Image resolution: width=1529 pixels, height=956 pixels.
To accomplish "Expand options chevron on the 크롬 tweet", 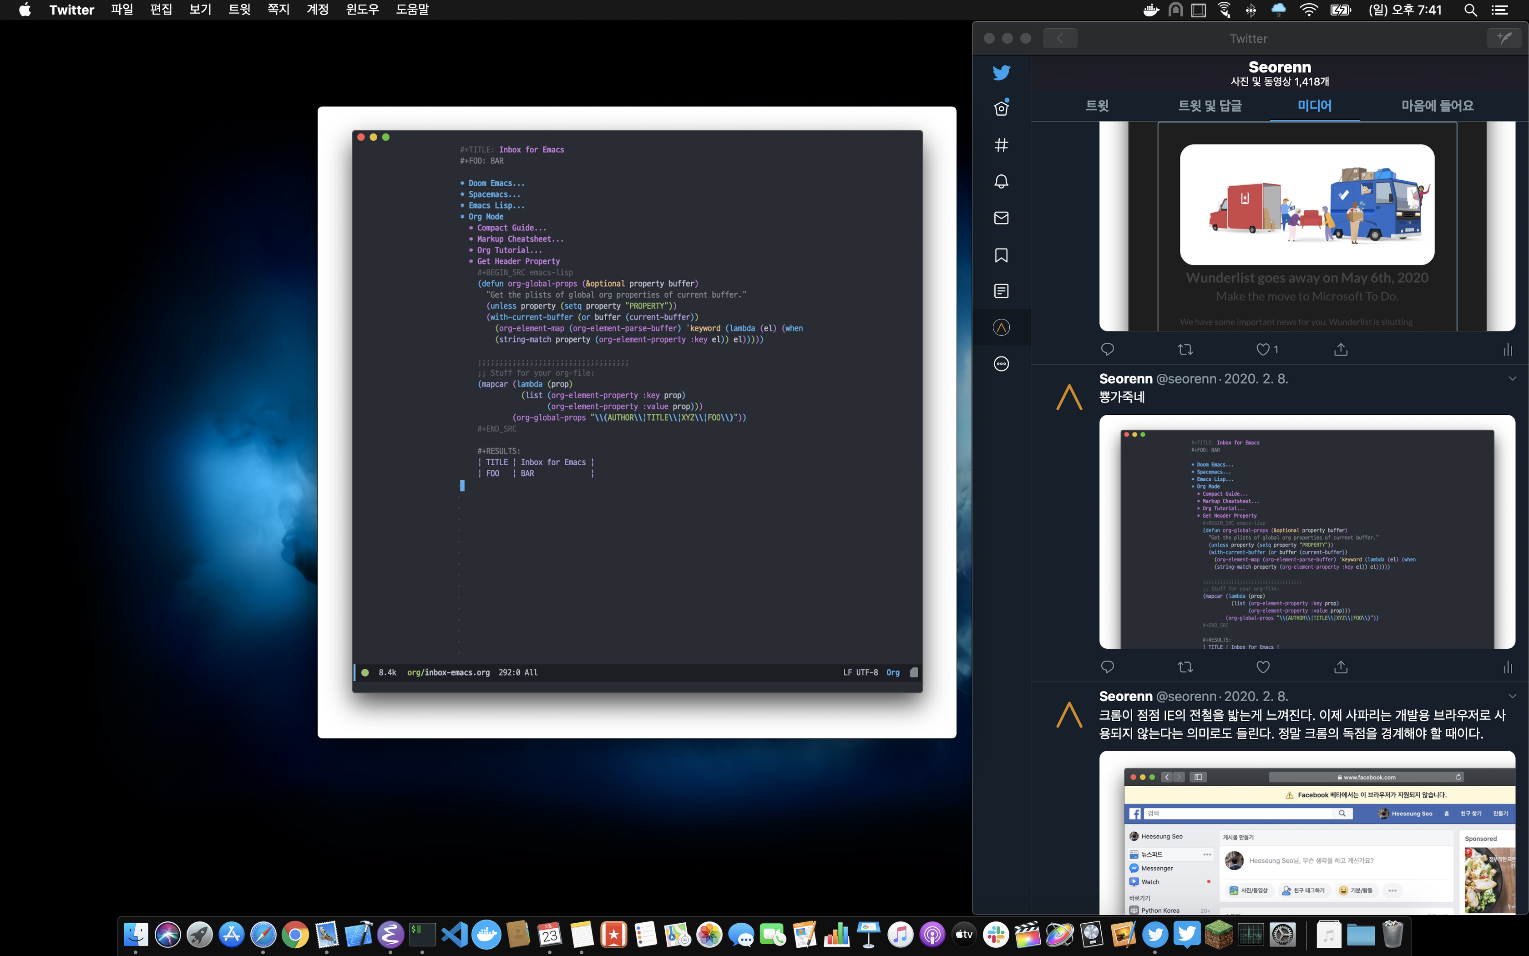I will click(x=1512, y=696).
